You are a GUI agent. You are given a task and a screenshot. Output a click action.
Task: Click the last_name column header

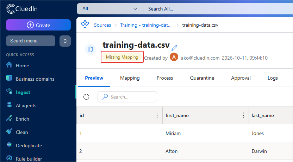pos(271,115)
